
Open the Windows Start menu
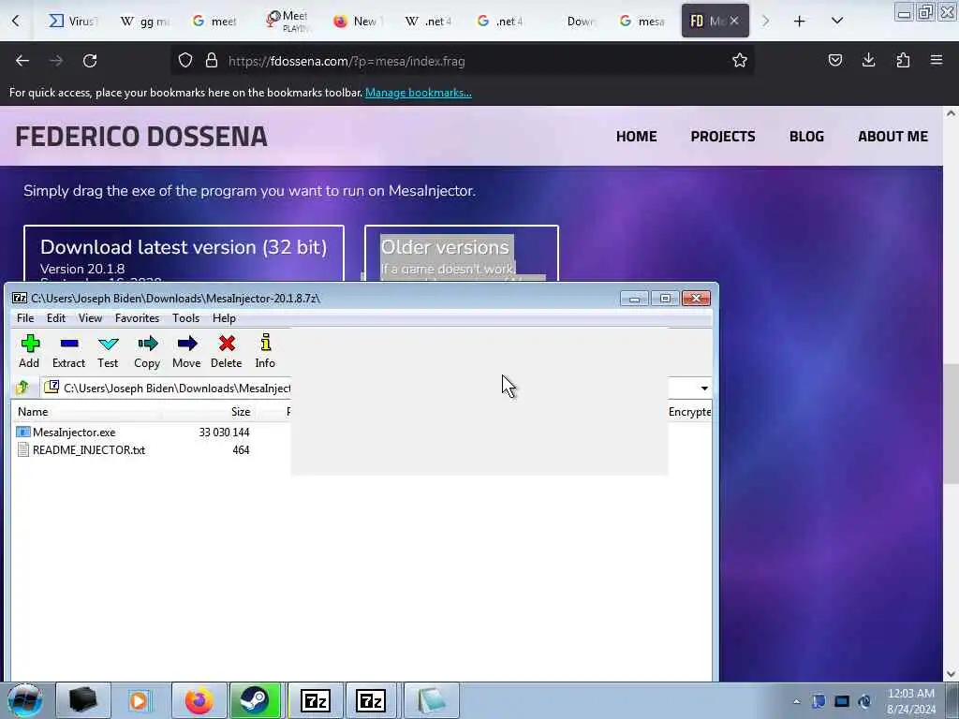(x=24, y=700)
